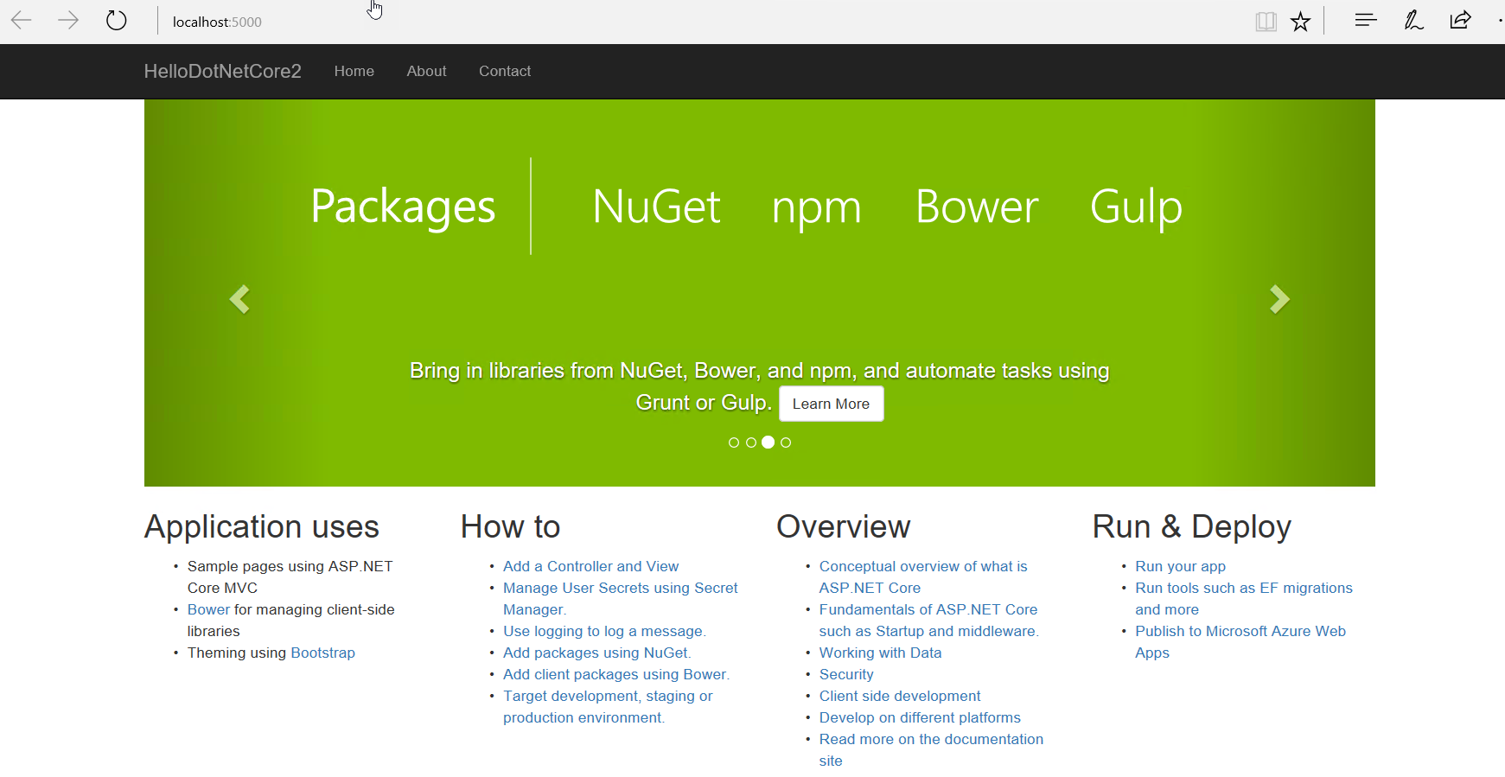
Task: Click the Share icon in toolbar
Action: point(1460,20)
